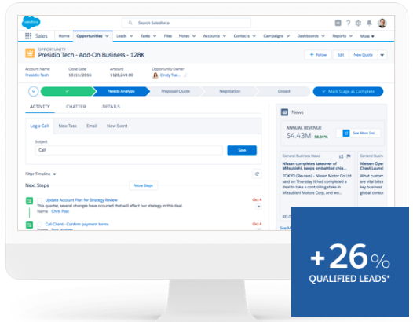Click the Subject input field
This screenshot has height=322, width=413.
click(x=129, y=150)
